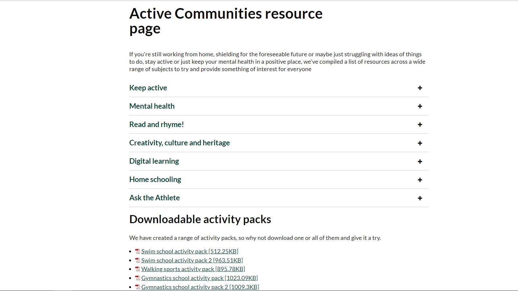518x291 pixels.
Task: Open Gymnastics school activity pack [1023.09KB] link
Action: [200, 278]
